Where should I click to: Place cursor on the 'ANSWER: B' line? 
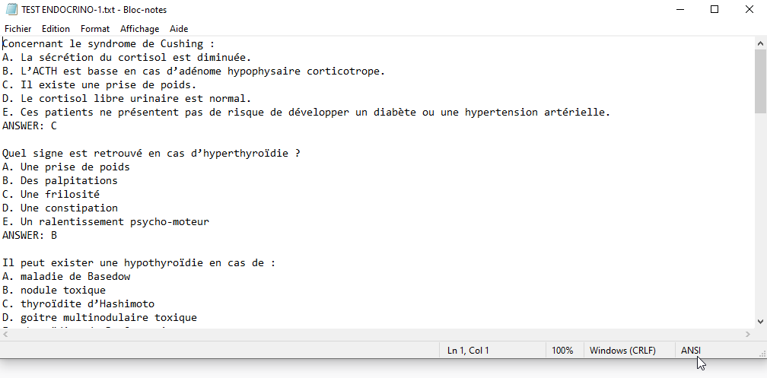click(x=30, y=236)
